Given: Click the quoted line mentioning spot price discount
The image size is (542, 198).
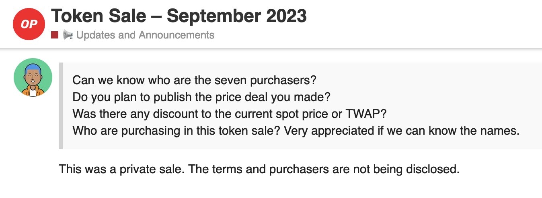Looking at the screenshot, I should point(229,114).
